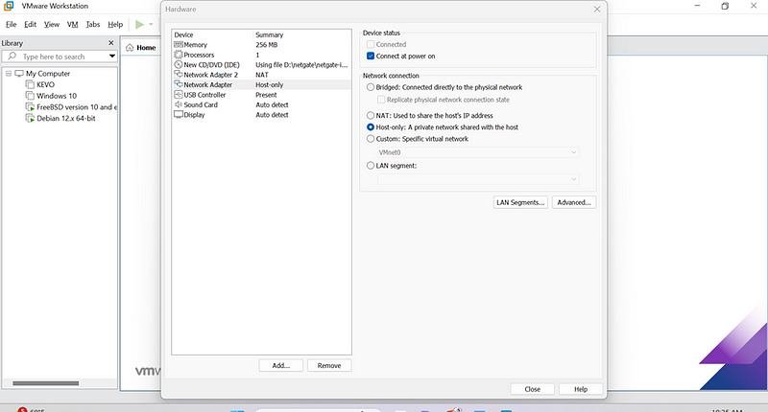The image size is (768, 412).
Task: Switch to the Home tab
Action: point(141,47)
